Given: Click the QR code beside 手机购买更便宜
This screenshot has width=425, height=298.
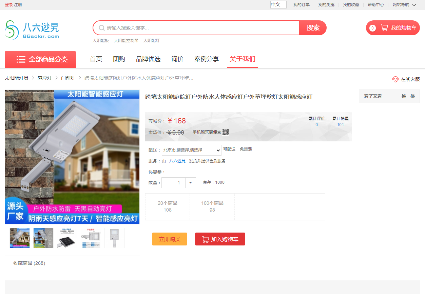Looking at the screenshot, I should point(226,132).
